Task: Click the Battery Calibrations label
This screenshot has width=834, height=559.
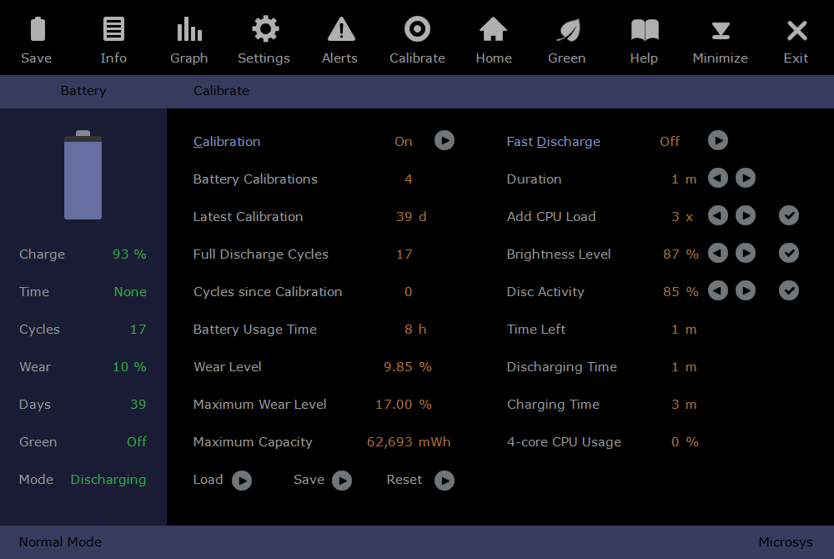Action: (255, 179)
